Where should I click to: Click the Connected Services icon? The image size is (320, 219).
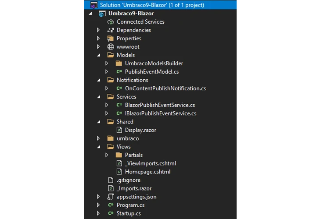coord(111,22)
